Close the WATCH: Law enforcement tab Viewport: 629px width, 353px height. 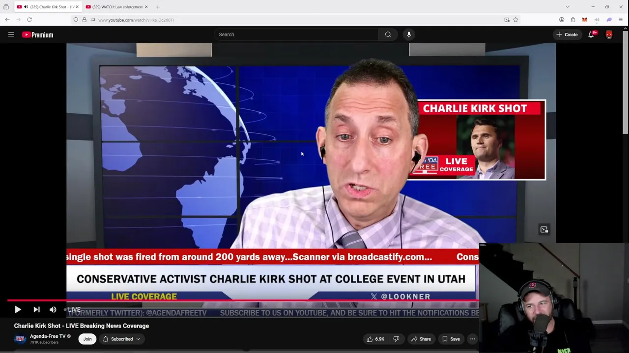146,7
